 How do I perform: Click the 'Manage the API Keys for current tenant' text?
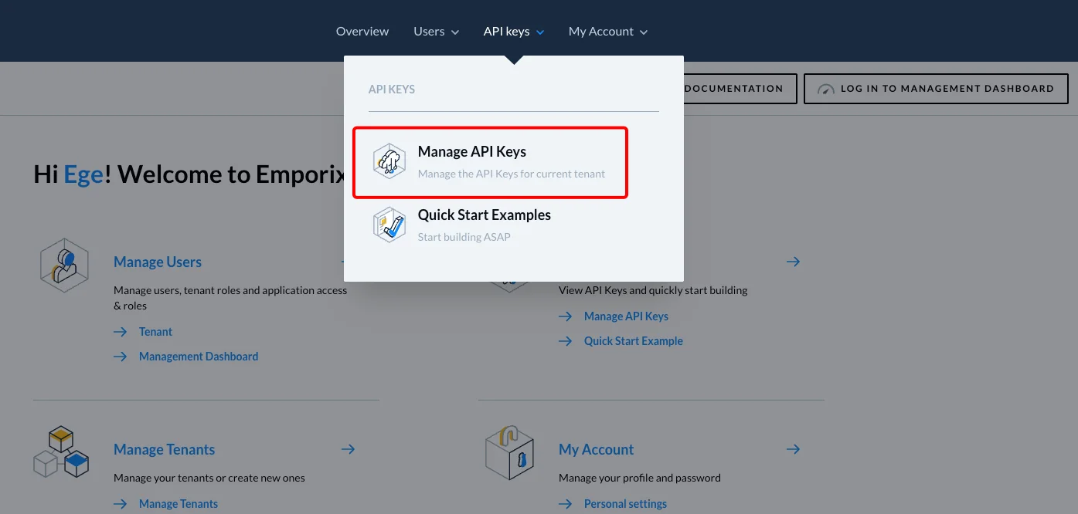[x=512, y=174]
